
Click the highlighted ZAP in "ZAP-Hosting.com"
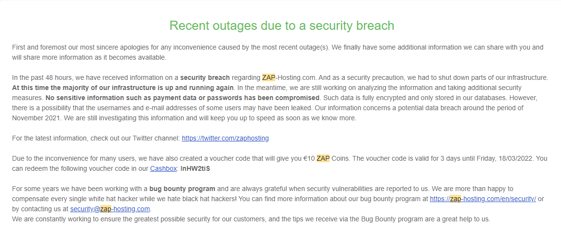pos(269,77)
